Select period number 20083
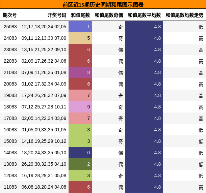Screen dimensions: 206x193 click(x=10, y=84)
